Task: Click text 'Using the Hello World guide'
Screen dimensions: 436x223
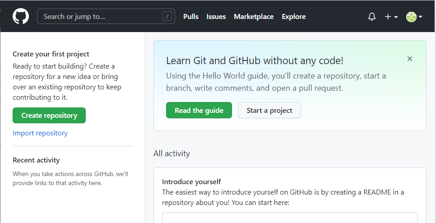Action: (217, 76)
